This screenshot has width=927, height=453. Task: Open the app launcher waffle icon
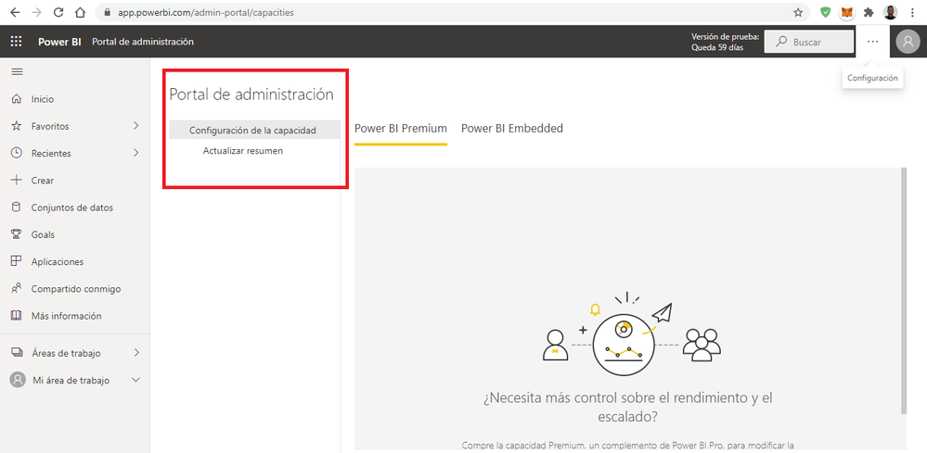(x=16, y=42)
